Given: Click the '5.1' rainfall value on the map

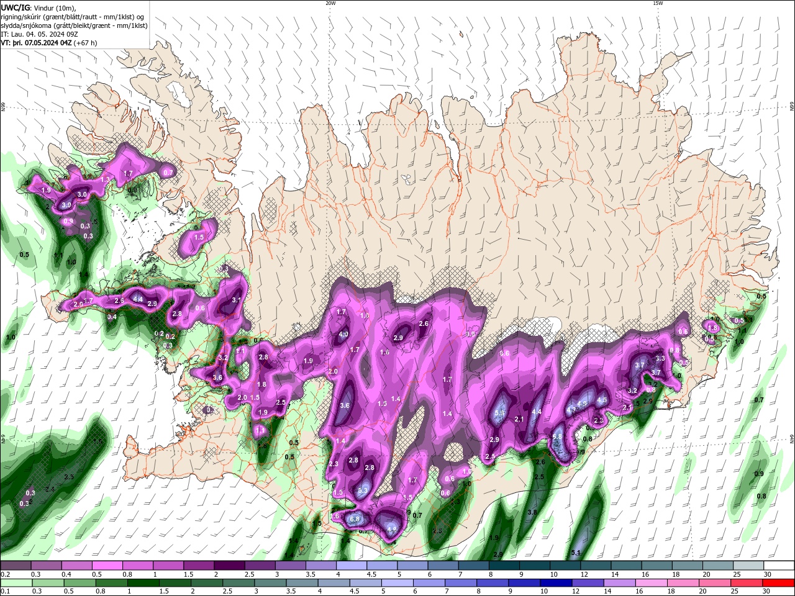Looking at the screenshot, I should 576,553.
